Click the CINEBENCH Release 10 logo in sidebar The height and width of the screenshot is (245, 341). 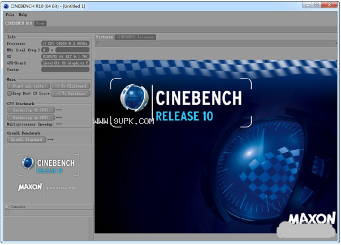coord(48,165)
